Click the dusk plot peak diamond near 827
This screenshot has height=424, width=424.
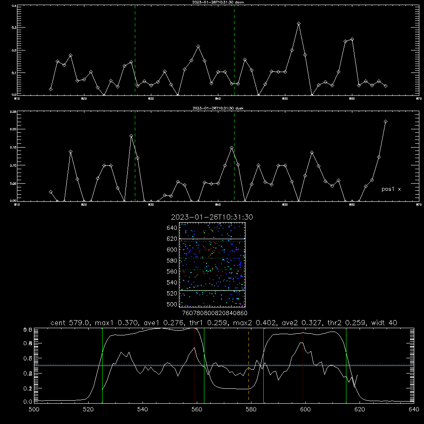point(131,136)
